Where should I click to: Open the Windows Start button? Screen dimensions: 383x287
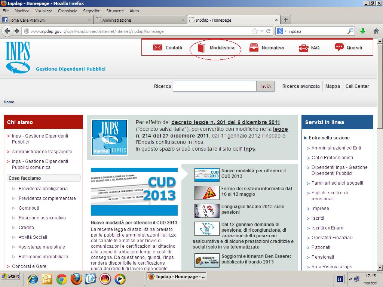click(x=10, y=276)
